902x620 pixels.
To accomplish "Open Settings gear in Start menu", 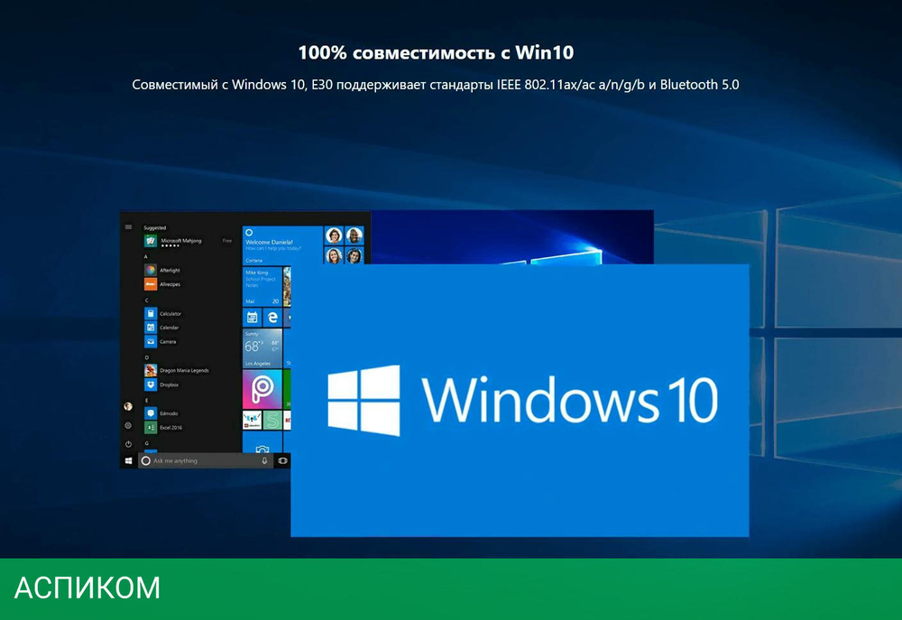I will pos(128,425).
